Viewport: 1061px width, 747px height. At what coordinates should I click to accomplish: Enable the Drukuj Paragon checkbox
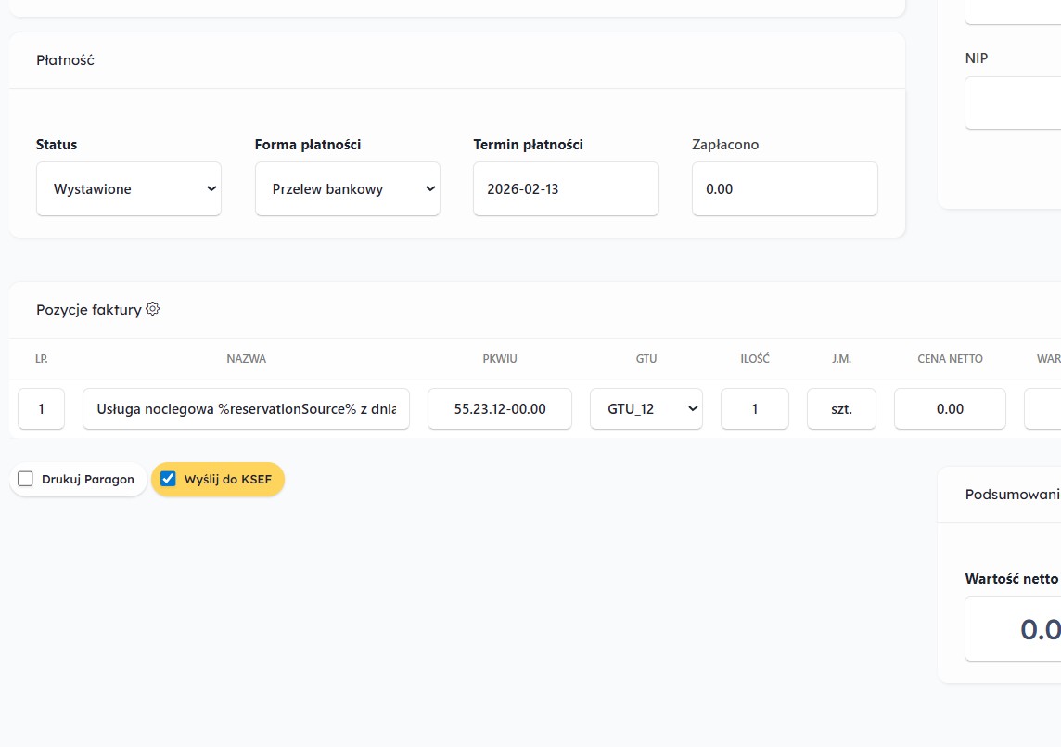tap(26, 479)
